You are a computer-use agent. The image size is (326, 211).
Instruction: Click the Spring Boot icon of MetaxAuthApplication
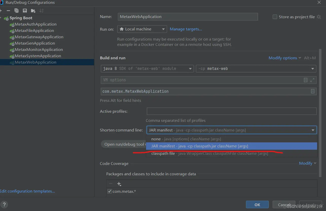pyautogui.click(x=12, y=25)
